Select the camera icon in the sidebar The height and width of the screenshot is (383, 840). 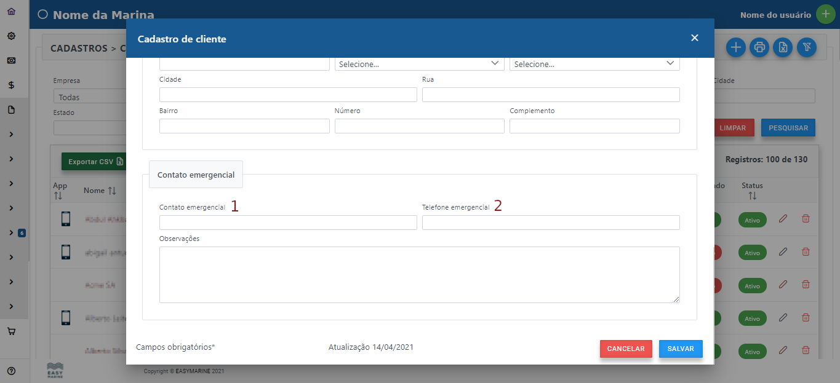coord(10,60)
